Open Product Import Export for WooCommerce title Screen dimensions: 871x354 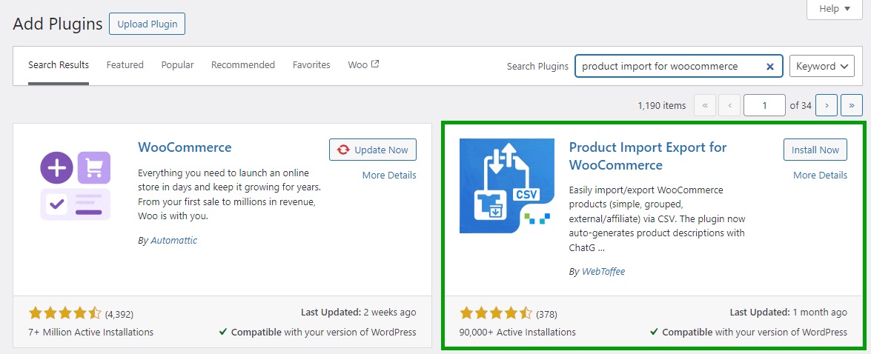648,156
